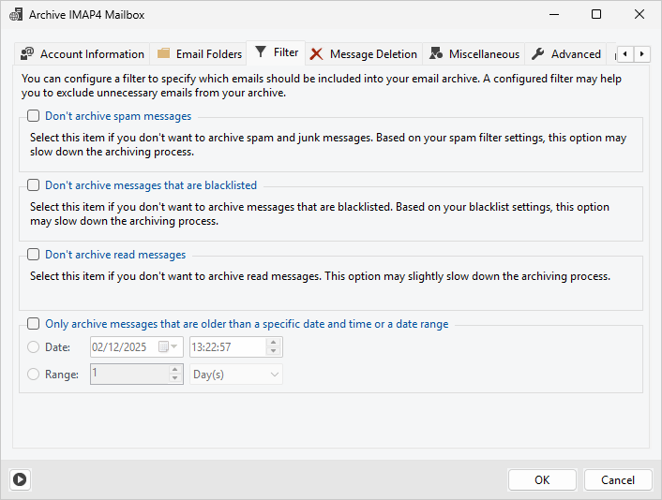Click the Email Folders folder icon
Screen dimensions: 662x500
click(164, 53)
